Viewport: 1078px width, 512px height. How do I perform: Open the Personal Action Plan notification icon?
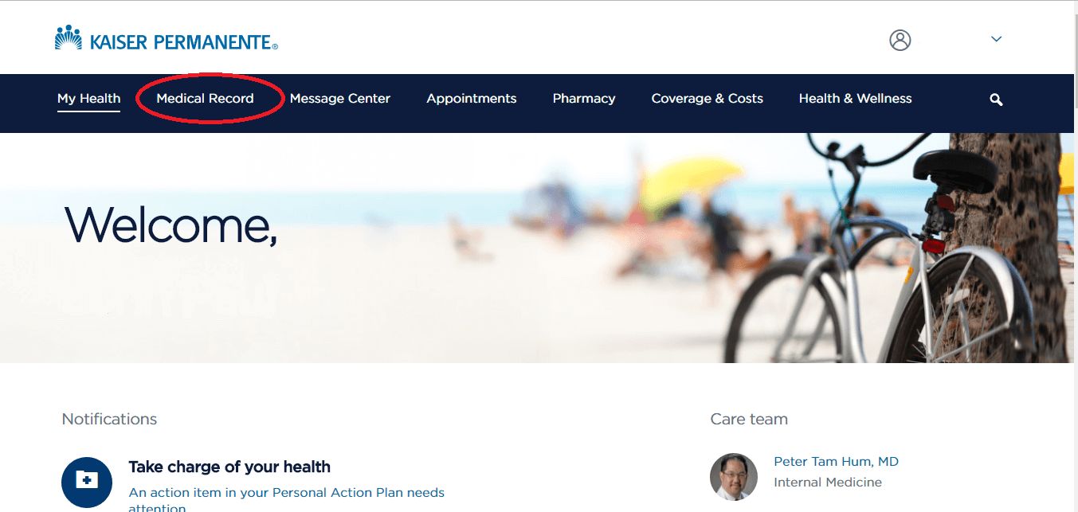click(87, 483)
